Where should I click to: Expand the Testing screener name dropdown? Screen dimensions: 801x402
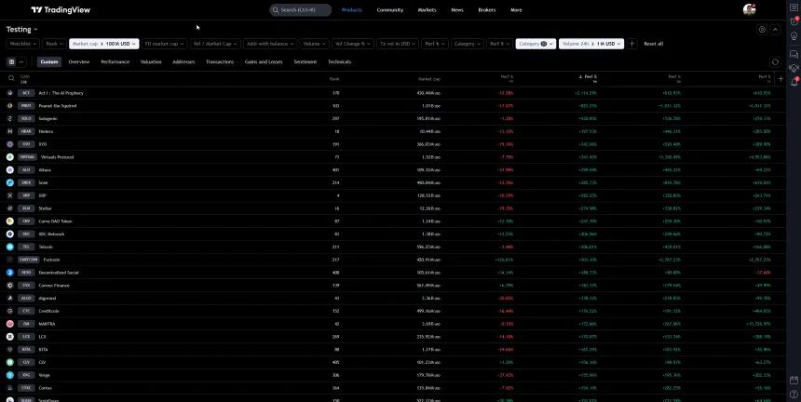(22, 30)
